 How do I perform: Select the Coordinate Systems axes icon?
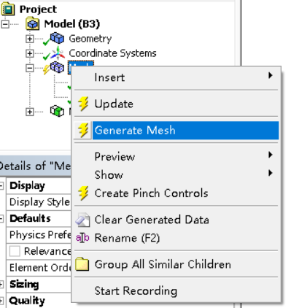tap(58, 53)
